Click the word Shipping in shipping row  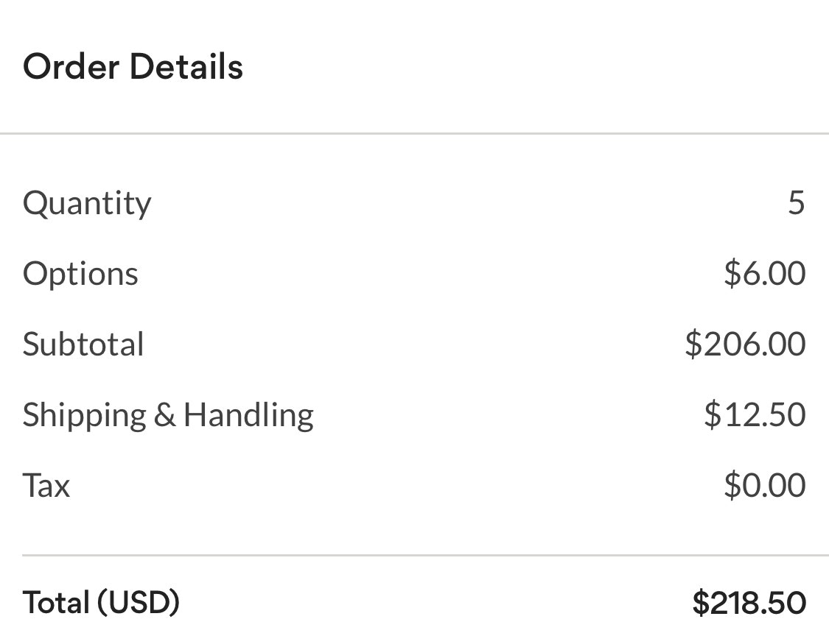[84, 415]
